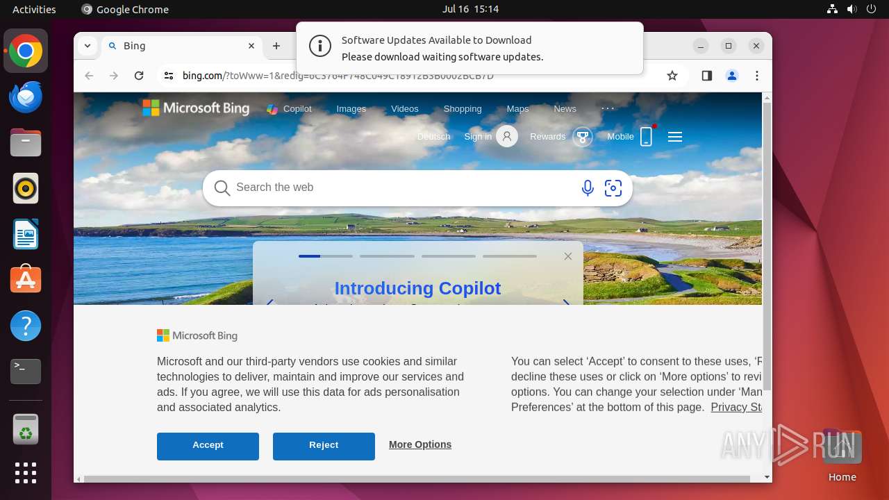Image resolution: width=889 pixels, height=500 pixels.
Task: Close the Bing tab
Action: [x=251, y=46]
